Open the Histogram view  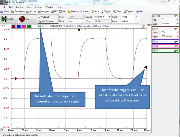(43, 11)
